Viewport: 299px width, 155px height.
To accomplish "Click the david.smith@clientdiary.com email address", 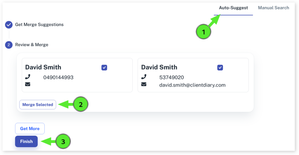I will click(x=192, y=85).
